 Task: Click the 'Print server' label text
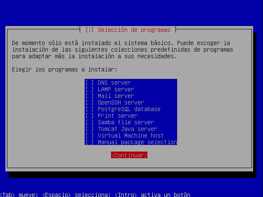tap(118, 116)
